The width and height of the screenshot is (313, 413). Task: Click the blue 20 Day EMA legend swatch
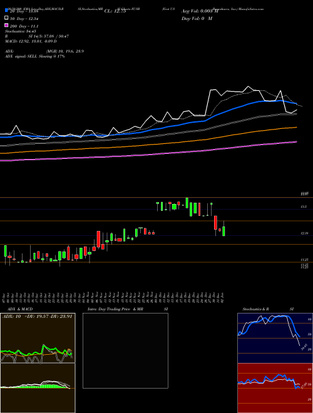(6, 11)
